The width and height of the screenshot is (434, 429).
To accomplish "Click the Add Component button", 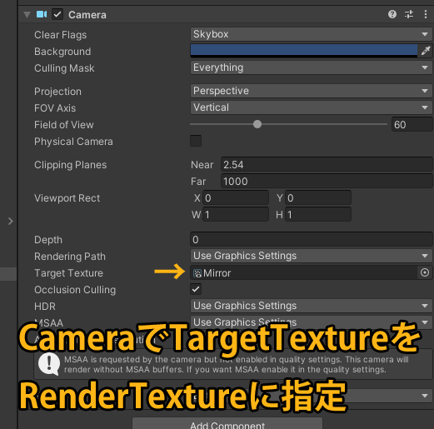I will click(227, 423).
